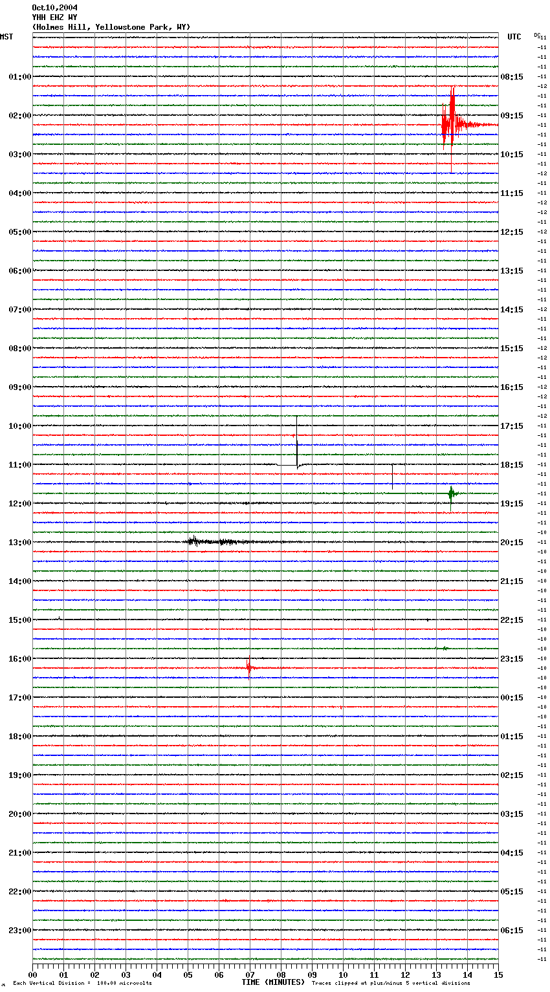Click the TIME (MINUTES) axis title
Viewport: 550px width, 992px height.
point(273,982)
